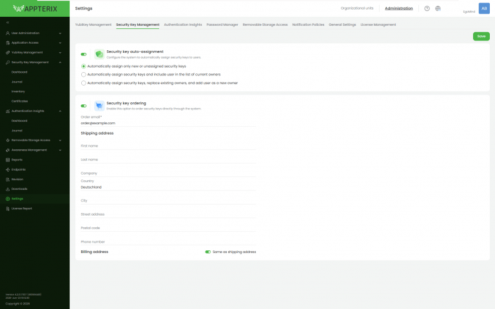Switch to Authentication Insights tab
Viewport: 495px width, 309px height.
[183, 24]
